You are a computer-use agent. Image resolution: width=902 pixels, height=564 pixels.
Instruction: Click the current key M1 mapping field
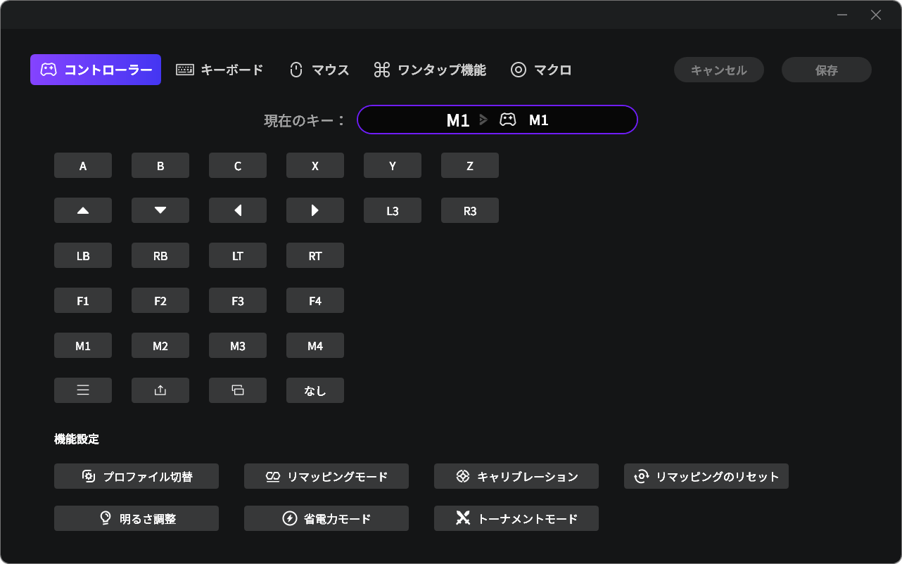tap(497, 120)
